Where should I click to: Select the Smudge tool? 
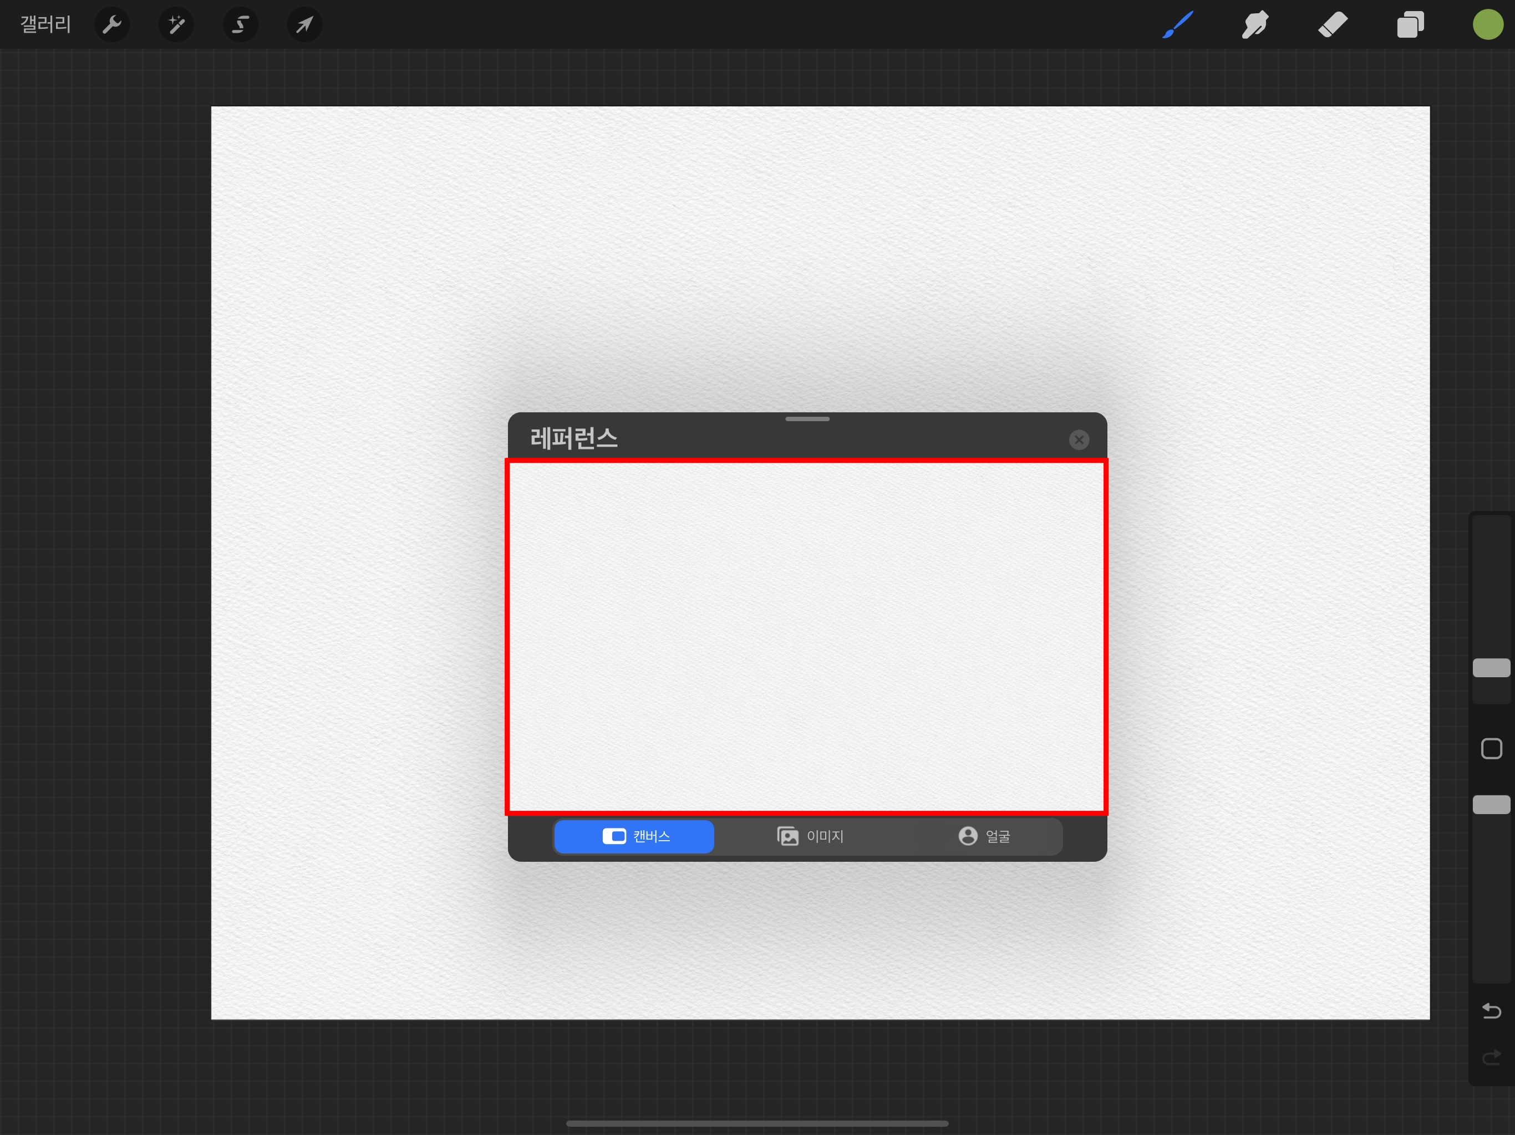click(1255, 24)
